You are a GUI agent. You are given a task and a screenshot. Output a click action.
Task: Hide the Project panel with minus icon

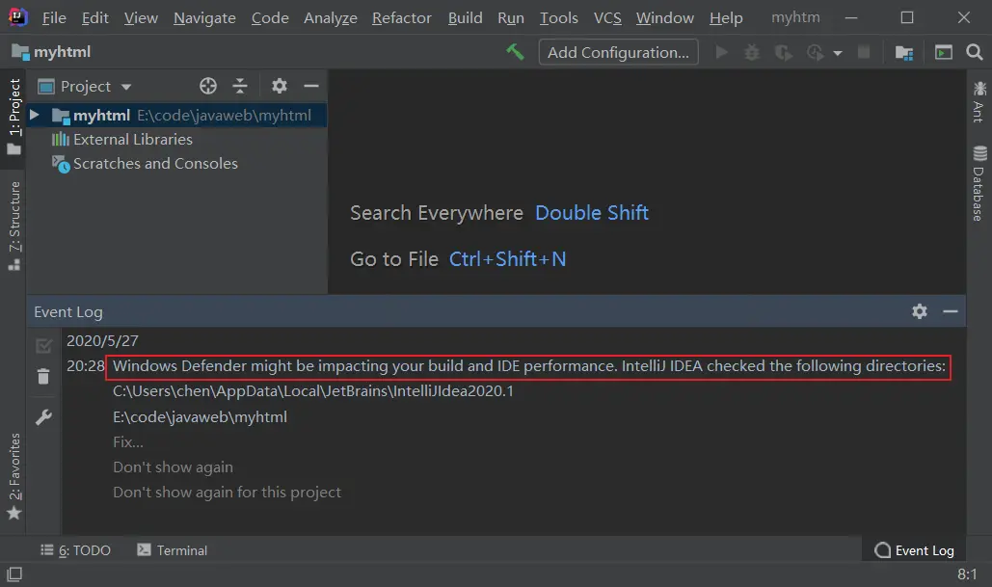pyautogui.click(x=311, y=86)
